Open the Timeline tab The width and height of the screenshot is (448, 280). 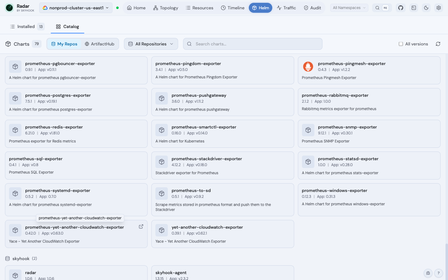(233, 8)
